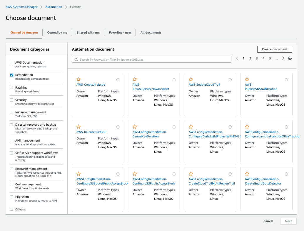The width and height of the screenshot is (304, 231).
Task: Select ConfigureS3PublicAccessBlock radio button
Action: tap(174, 174)
